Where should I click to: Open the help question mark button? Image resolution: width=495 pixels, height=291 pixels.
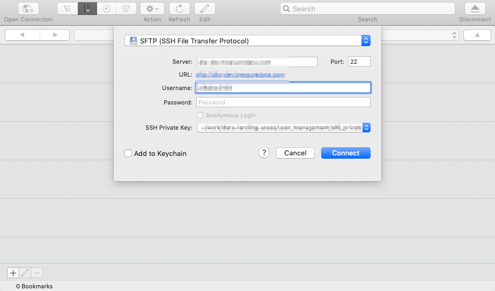[x=264, y=153]
